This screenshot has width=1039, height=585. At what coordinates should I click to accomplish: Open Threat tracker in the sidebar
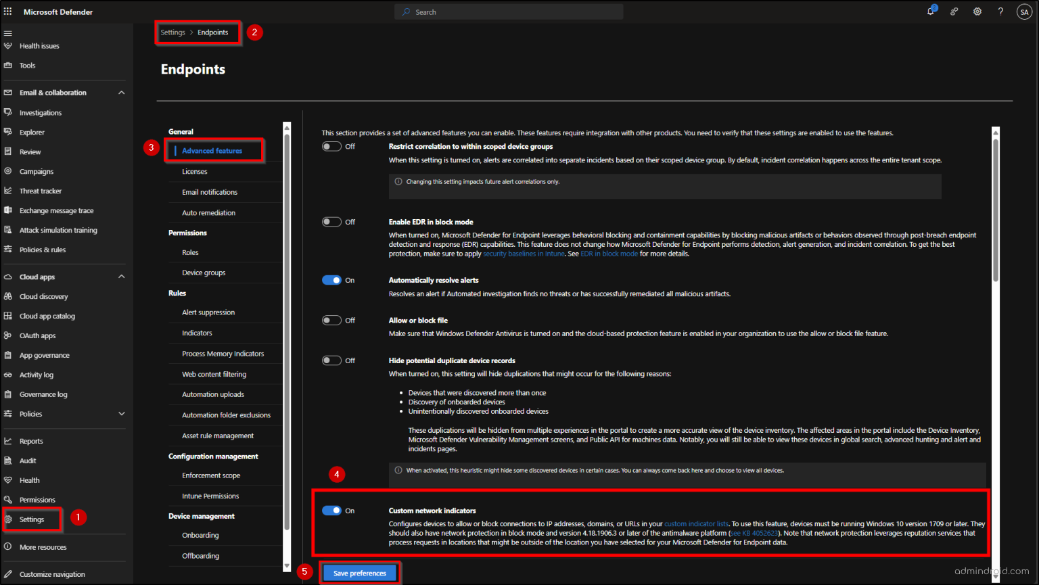40,191
